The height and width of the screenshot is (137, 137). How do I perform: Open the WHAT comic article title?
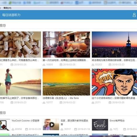coord(115,98)
